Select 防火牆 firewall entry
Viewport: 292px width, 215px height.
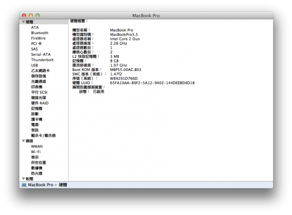pos(36,174)
